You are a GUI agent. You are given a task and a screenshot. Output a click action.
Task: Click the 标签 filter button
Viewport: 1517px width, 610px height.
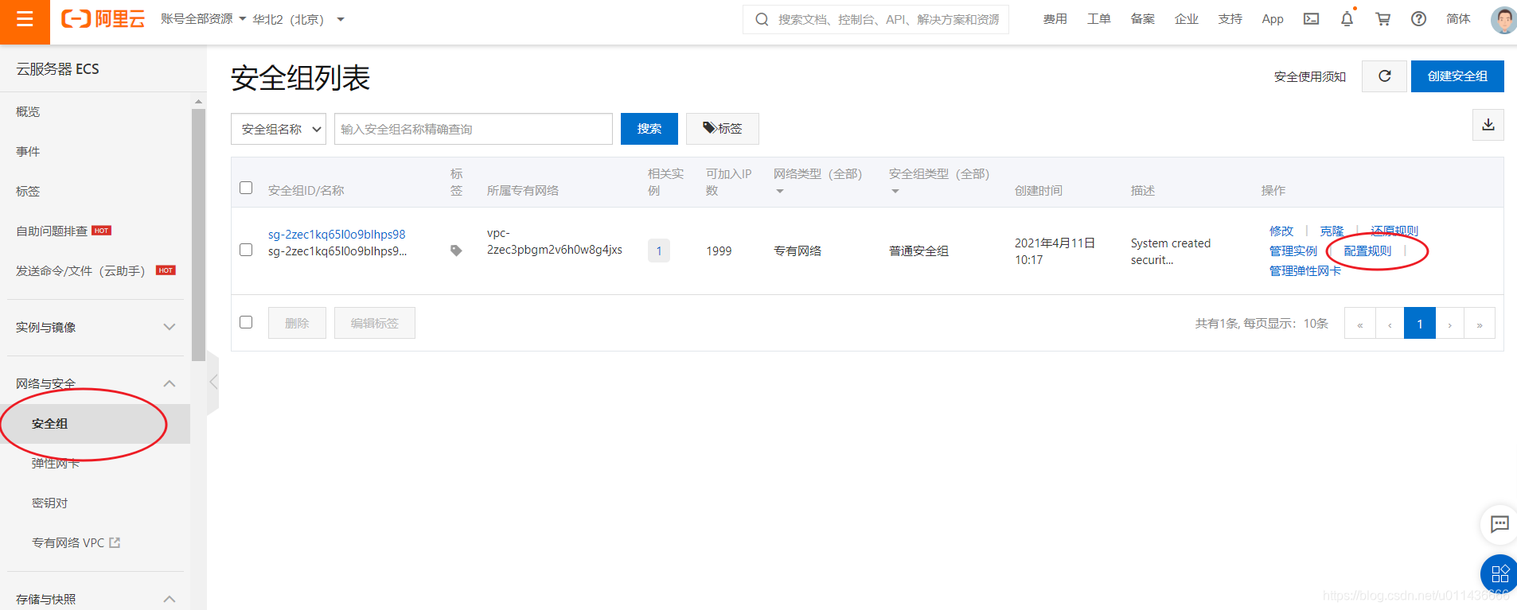pyautogui.click(x=723, y=129)
